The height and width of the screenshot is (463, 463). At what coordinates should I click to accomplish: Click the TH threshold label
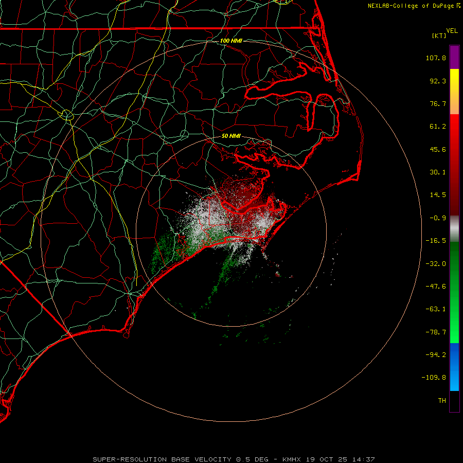442,401
